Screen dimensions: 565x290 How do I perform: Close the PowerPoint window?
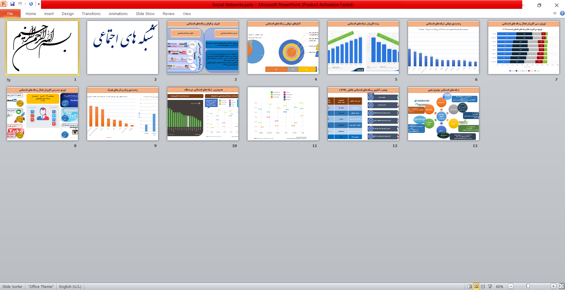pyautogui.click(x=557, y=5)
